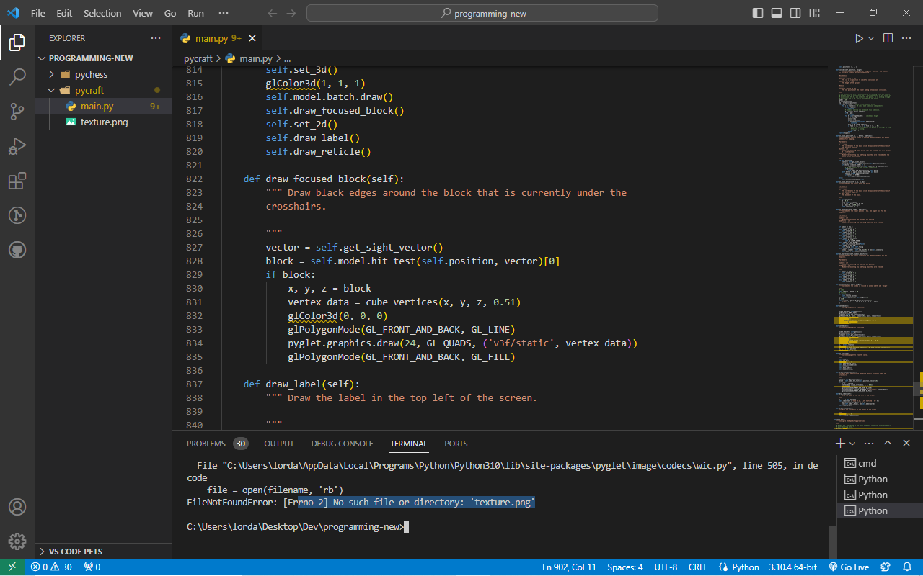Open the Extensions view
This screenshot has height=576, width=923.
tap(17, 181)
